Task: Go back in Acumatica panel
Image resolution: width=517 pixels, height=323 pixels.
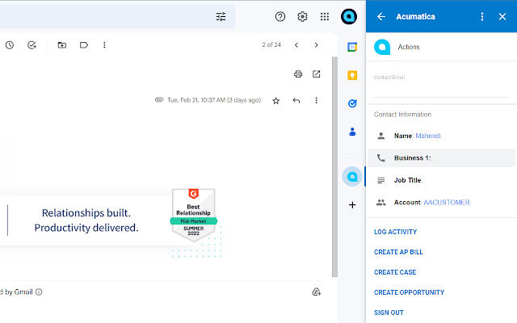Action: (x=381, y=16)
